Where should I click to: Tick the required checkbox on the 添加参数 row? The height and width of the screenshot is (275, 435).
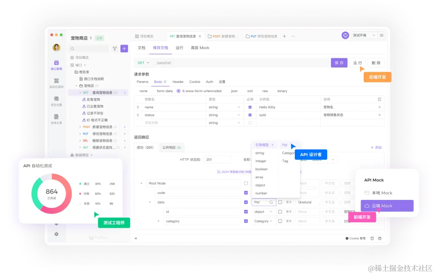250,123
